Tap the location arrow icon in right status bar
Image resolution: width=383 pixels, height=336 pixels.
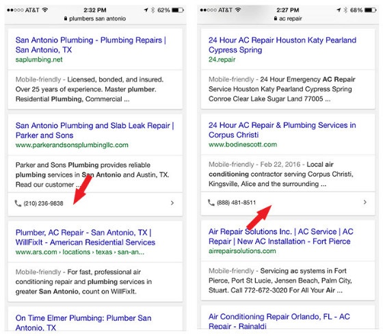(339, 10)
